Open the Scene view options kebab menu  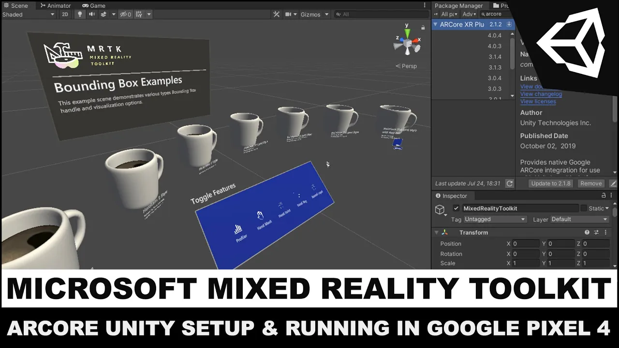(426, 6)
